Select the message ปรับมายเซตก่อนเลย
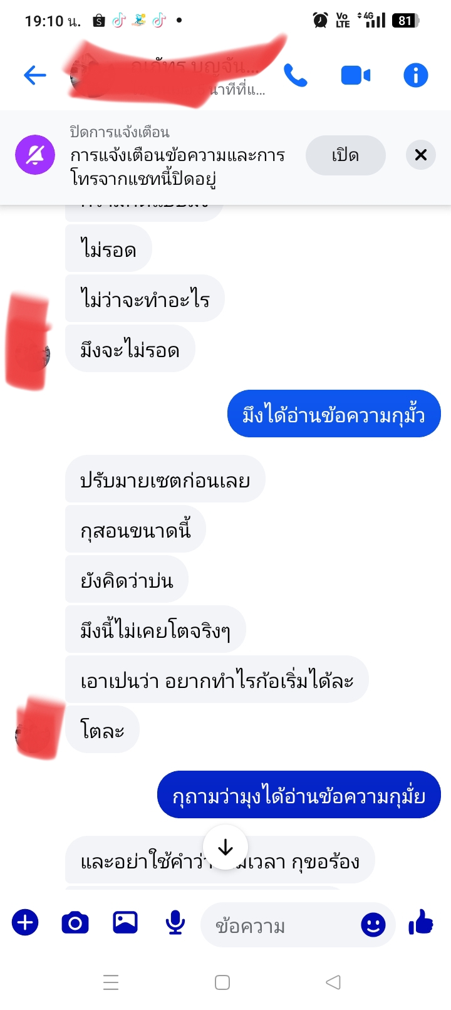 [x=165, y=479]
